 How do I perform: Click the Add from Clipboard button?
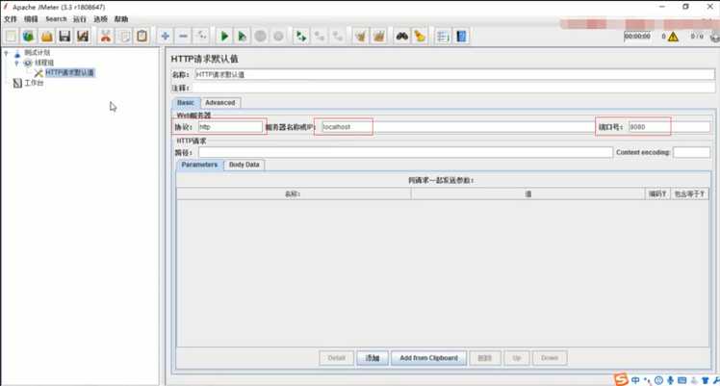tap(429, 357)
